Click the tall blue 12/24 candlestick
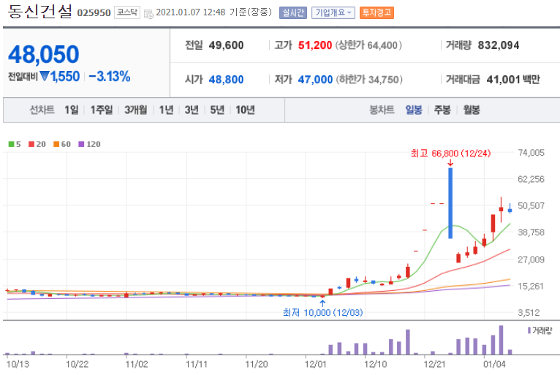560x375 pixels. [x=450, y=203]
